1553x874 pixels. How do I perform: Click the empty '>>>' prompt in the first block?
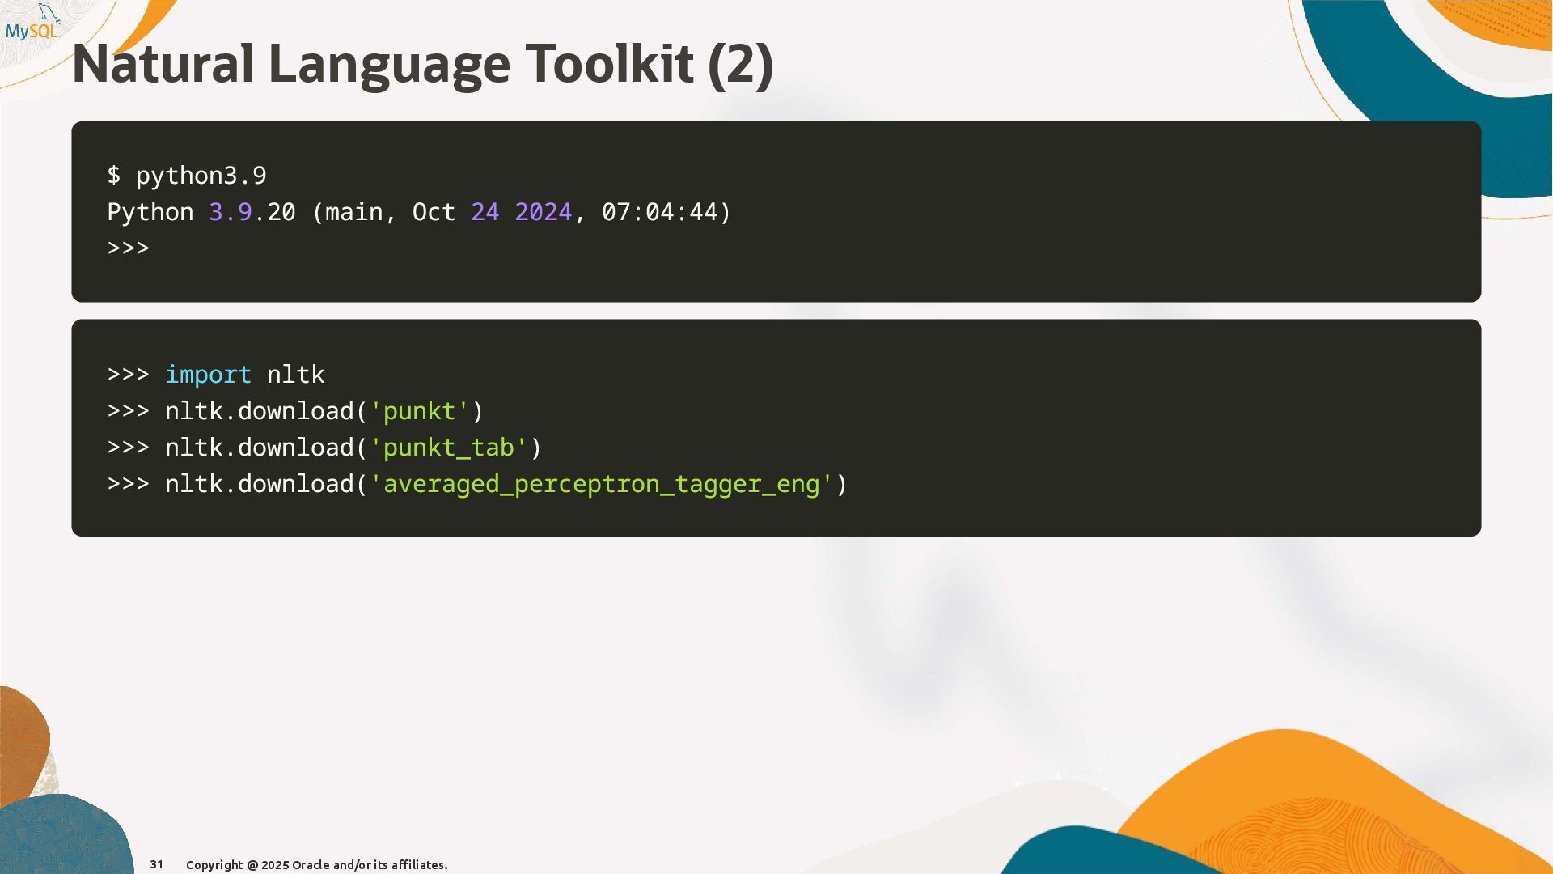point(128,248)
